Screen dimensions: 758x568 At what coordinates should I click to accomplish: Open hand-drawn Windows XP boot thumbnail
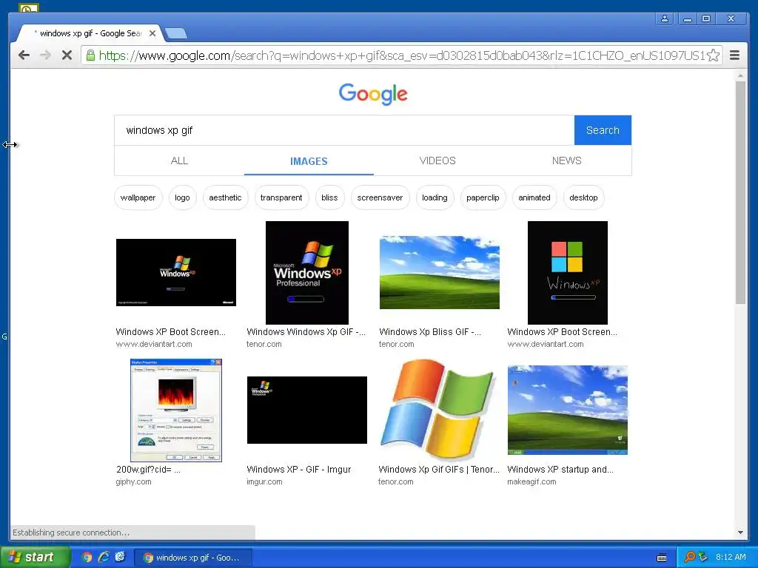pyautogui.click(x=568, y=272)
